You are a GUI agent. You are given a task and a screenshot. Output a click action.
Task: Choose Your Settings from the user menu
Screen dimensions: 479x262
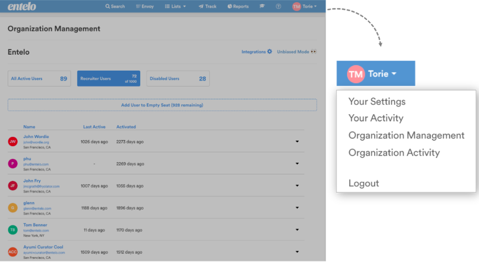377,101
